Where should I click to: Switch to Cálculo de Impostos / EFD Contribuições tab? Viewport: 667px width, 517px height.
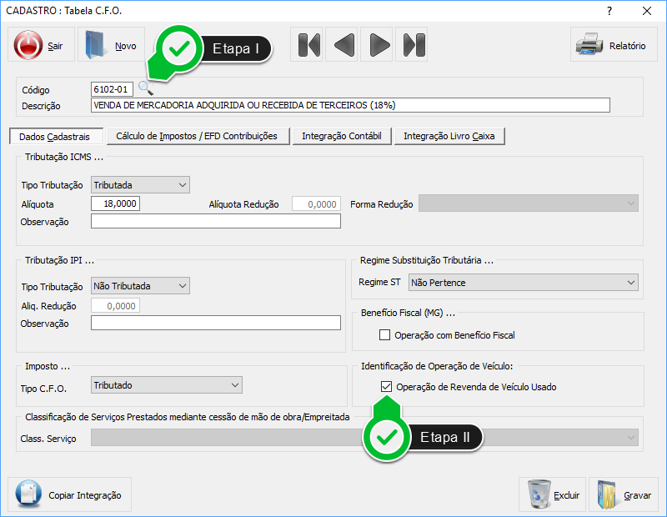click(197, 136)
